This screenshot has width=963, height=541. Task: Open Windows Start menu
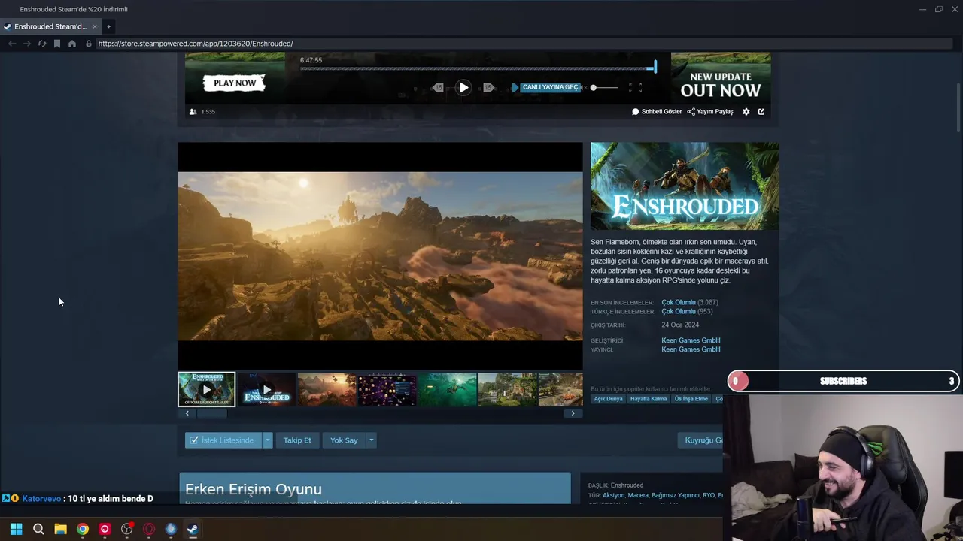(x=16, y=529)
